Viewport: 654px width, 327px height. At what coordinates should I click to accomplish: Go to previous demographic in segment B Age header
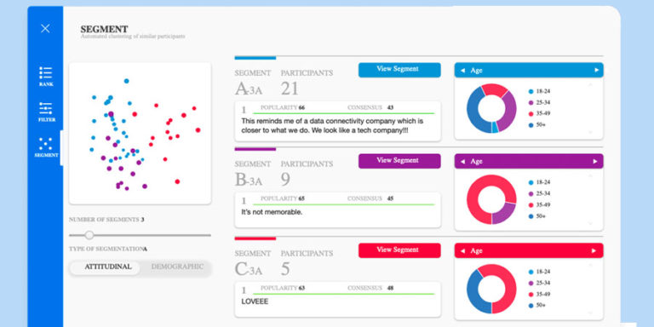click(x=462, y=162)
